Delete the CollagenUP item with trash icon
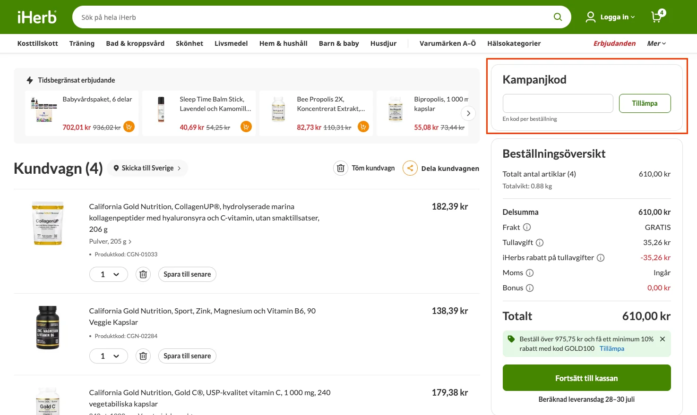 click(143, 274)
